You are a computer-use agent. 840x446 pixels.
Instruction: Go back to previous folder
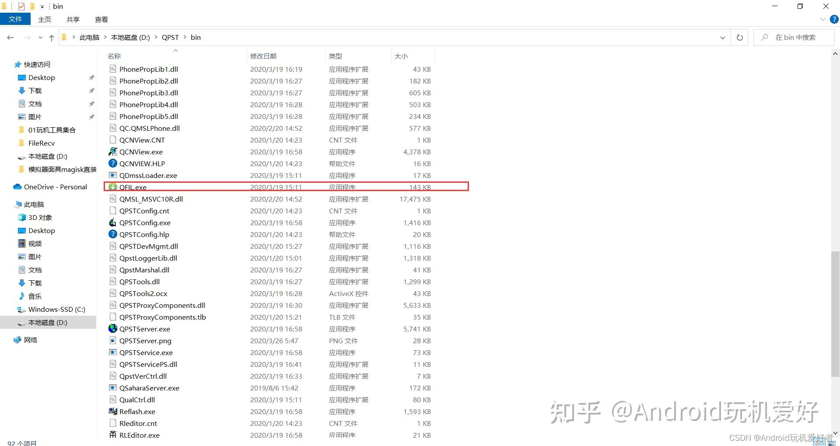(10, 38)
